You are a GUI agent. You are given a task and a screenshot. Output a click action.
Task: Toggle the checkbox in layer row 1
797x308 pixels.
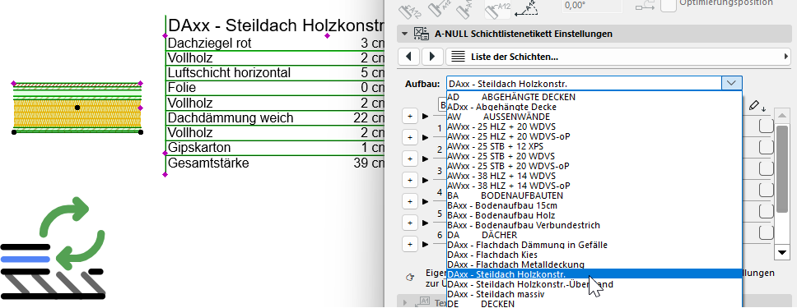pyautogui.click(x=767, y=126)
